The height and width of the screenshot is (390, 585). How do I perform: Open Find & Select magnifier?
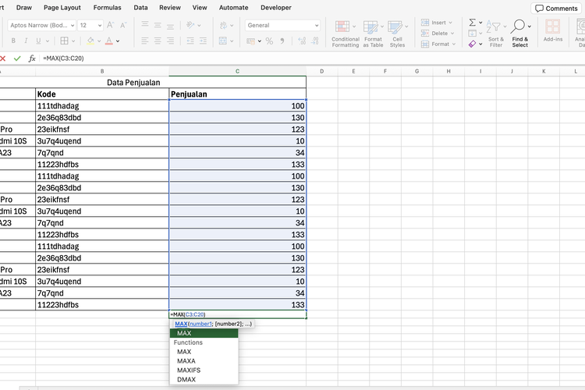click(x=519, y=27)
